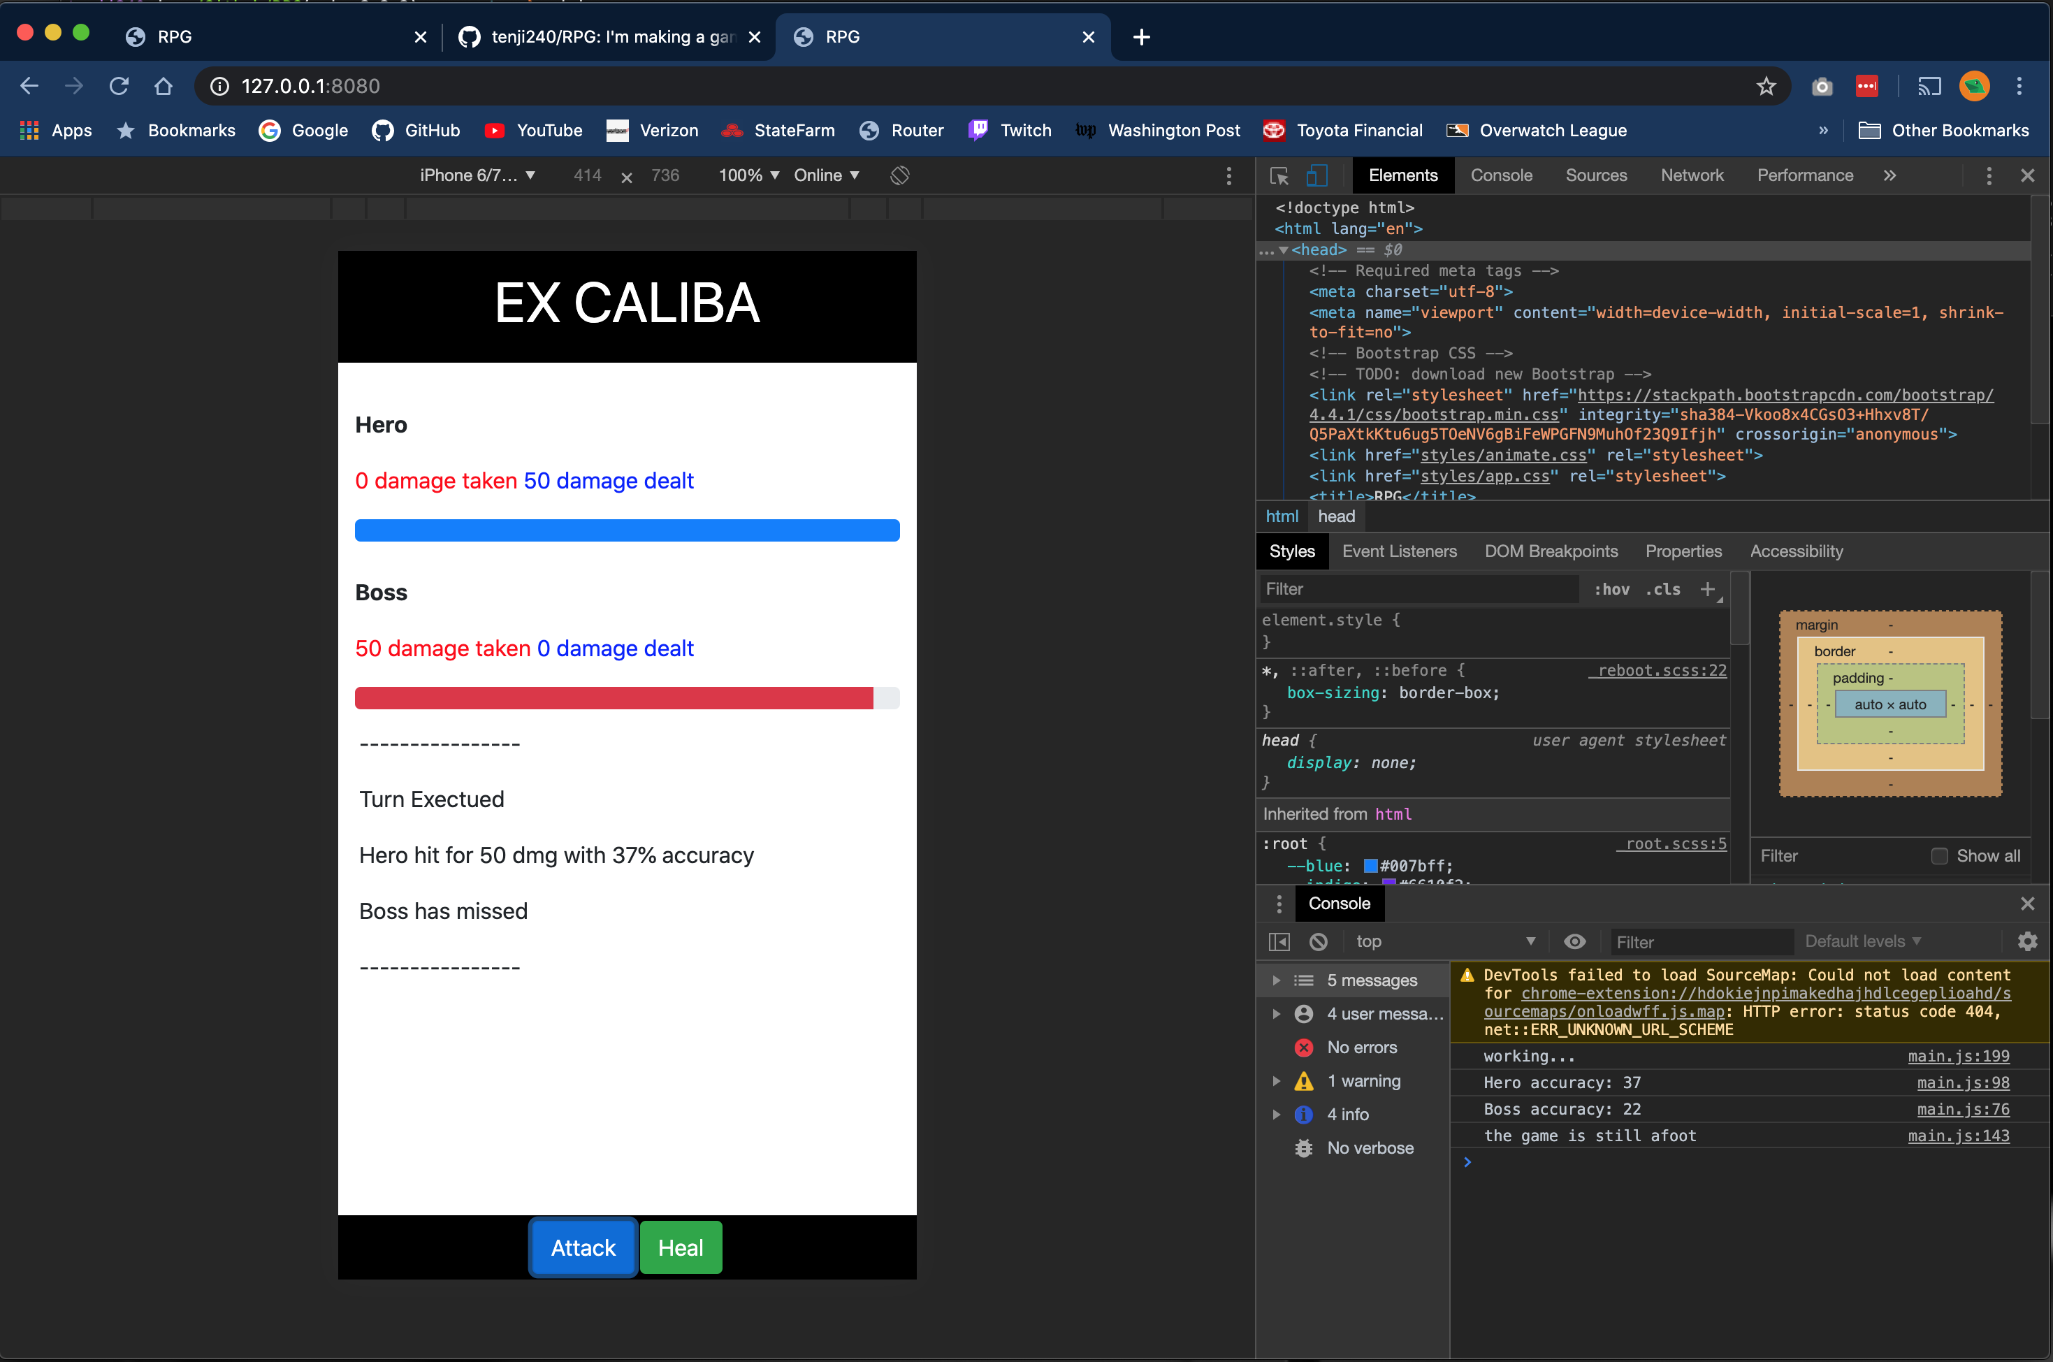Open the Event Listeners tab
This screenshot has width=2053, height=1362.
coord(1399,551)
